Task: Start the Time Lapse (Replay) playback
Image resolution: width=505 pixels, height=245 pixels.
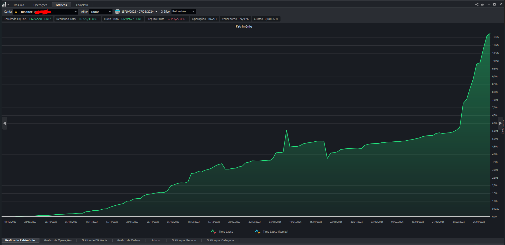Action: click(x=275, y=232)
